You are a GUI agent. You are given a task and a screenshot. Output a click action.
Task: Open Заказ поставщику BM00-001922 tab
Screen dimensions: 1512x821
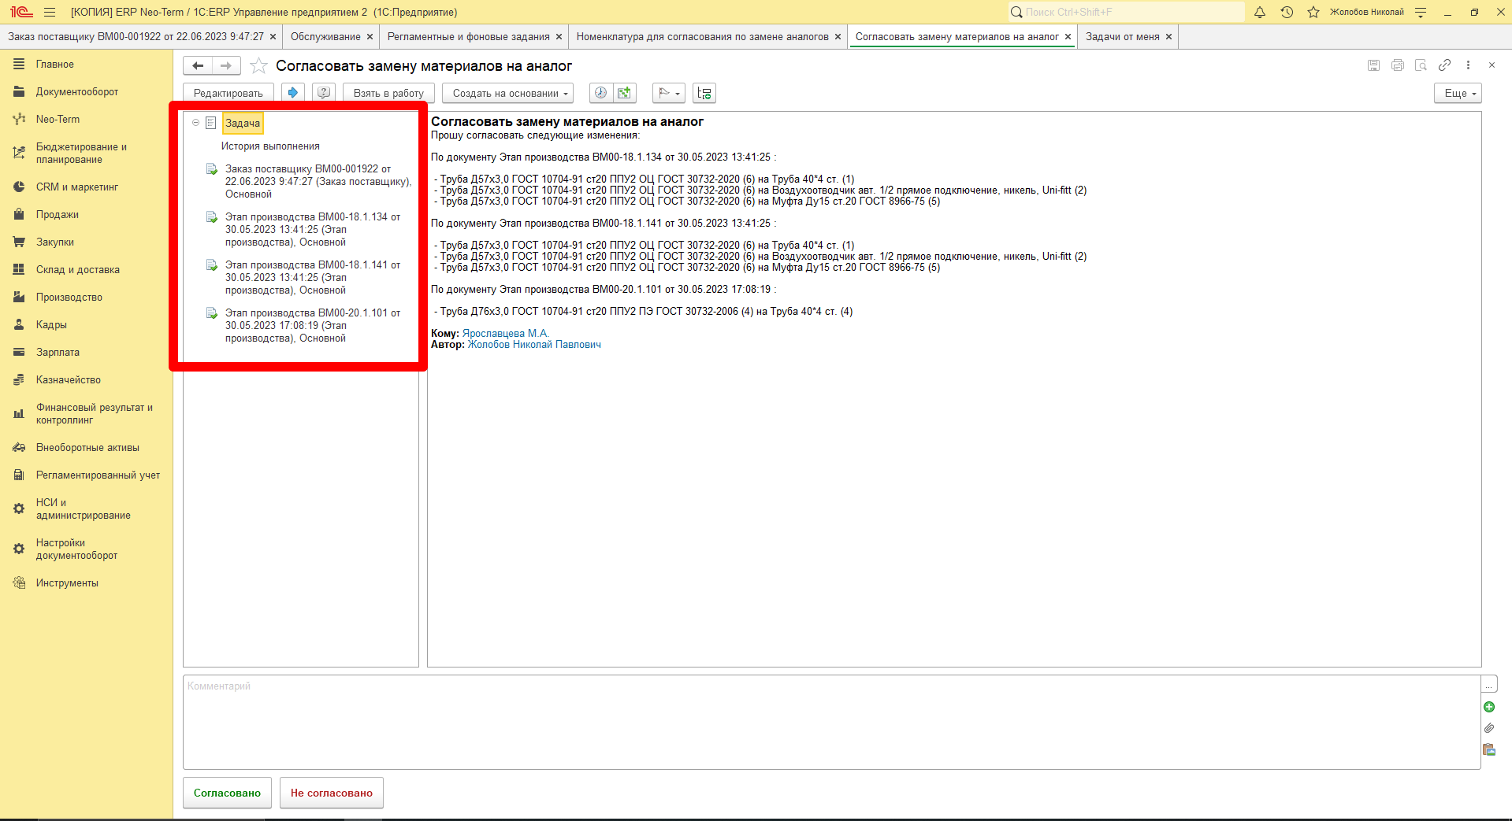pos(136,37)
